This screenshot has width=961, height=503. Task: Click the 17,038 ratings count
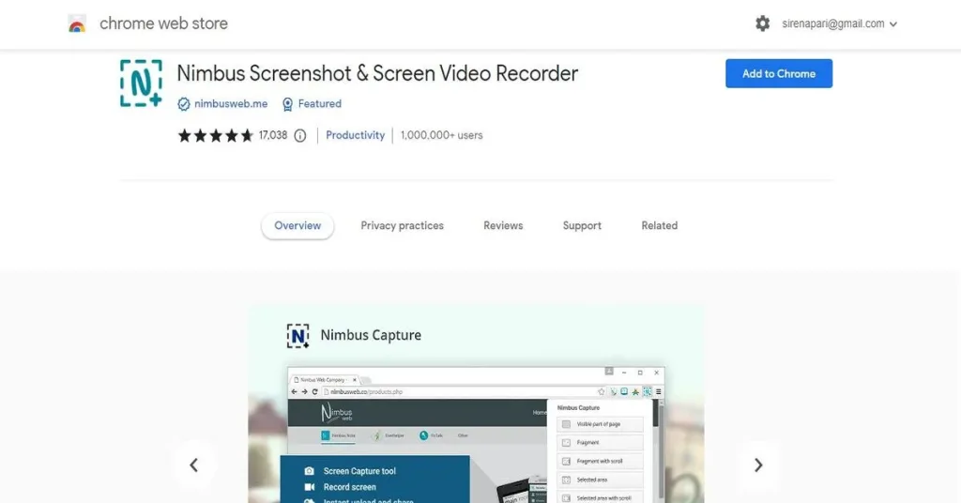point(273,135)
